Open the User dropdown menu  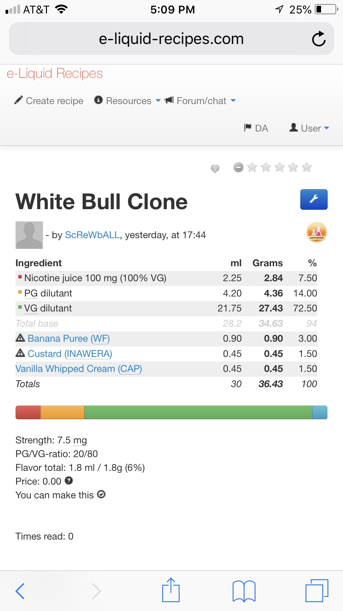tap(309, 128)
